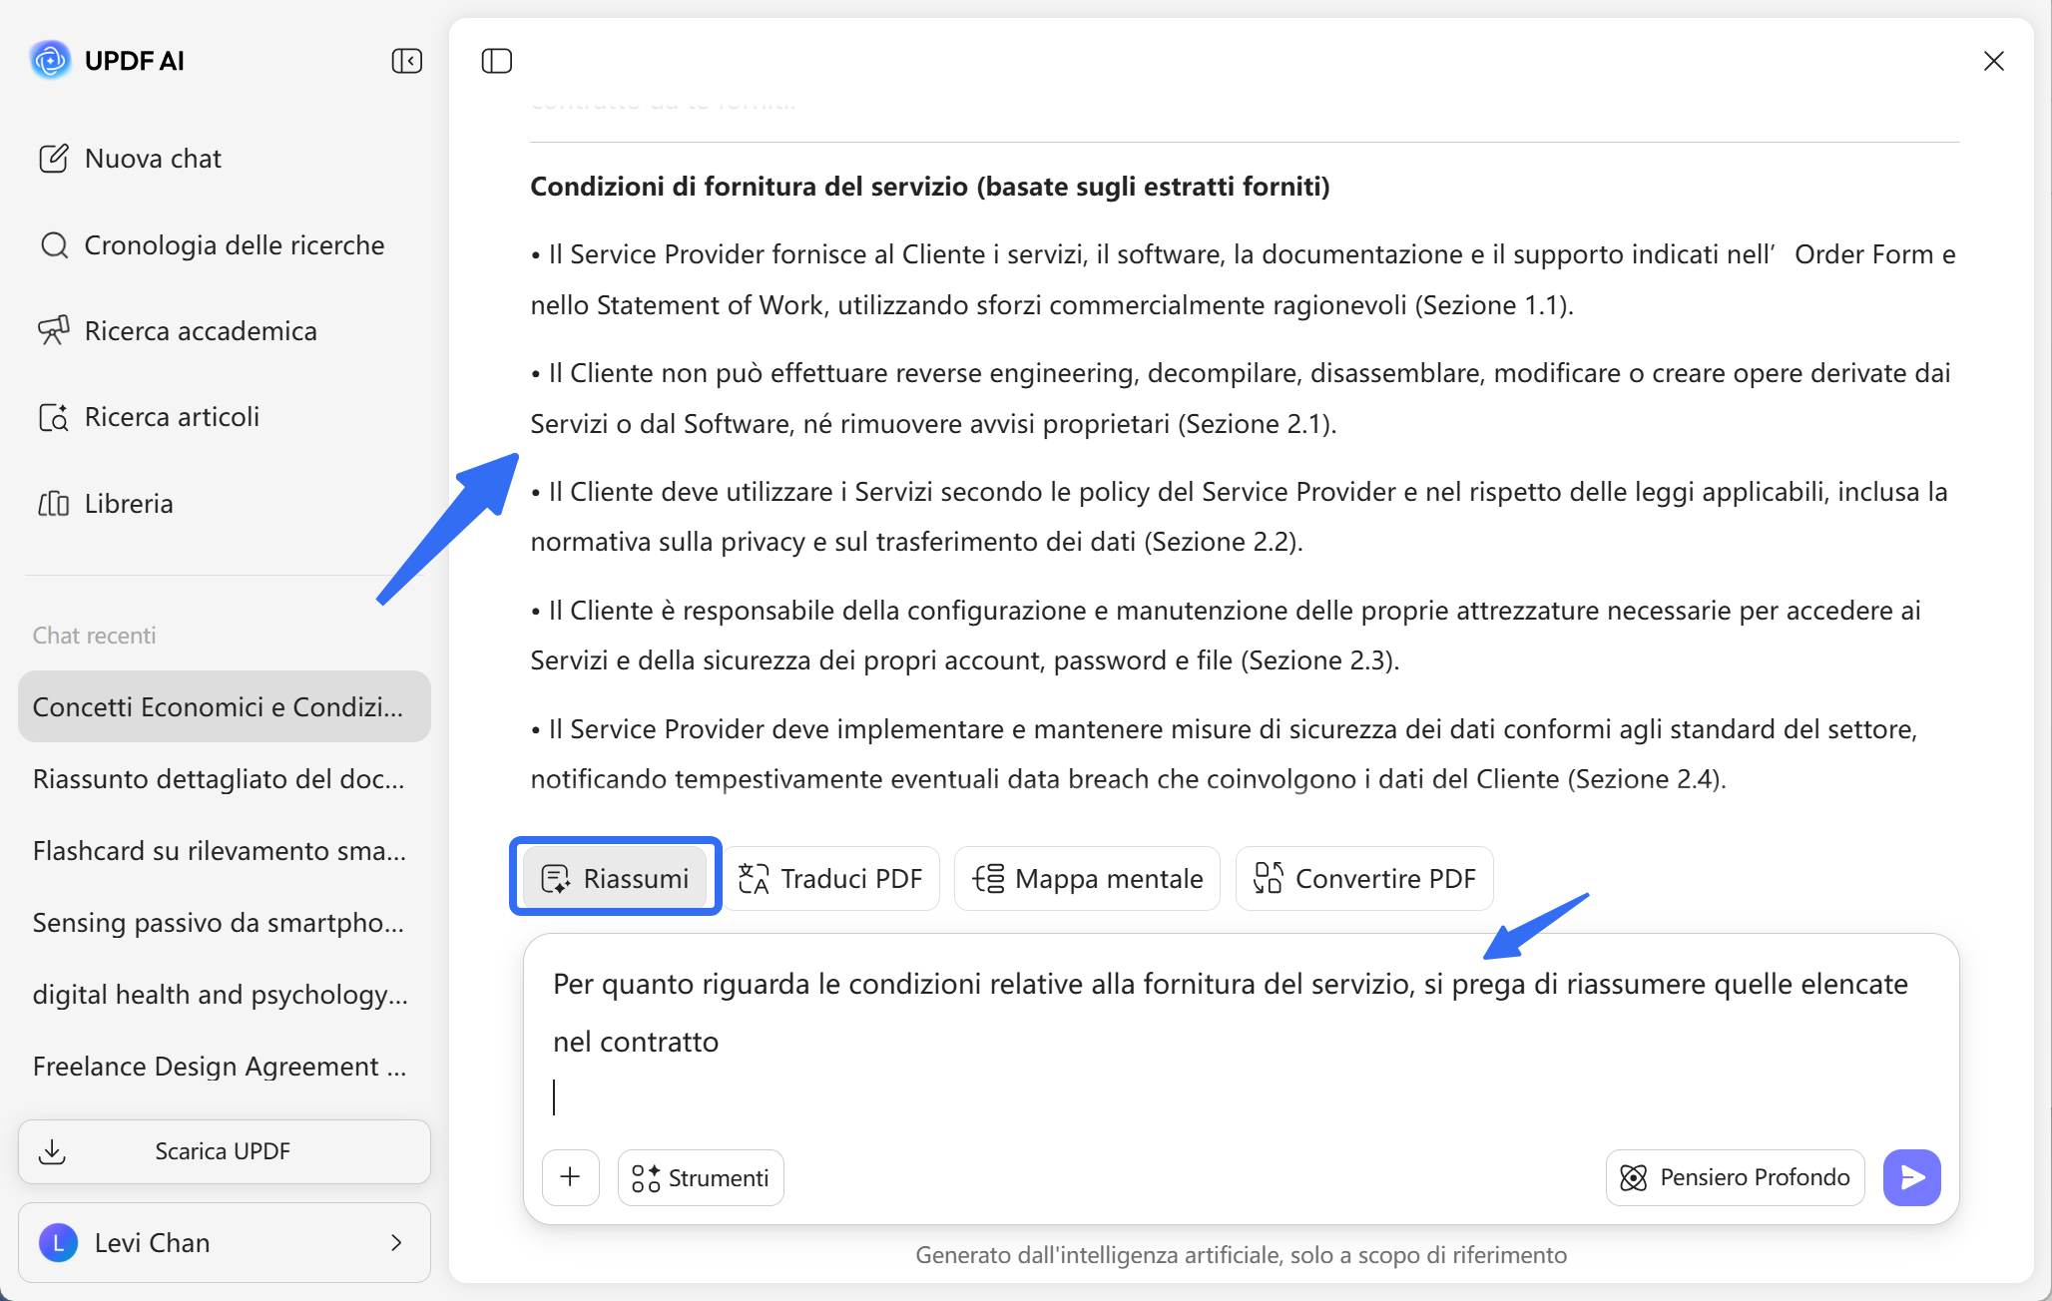Toggle Pensiero Profondo mode
Image resolution: width=2052 pixels, height=1301 pixels.
[1735, 1177]
